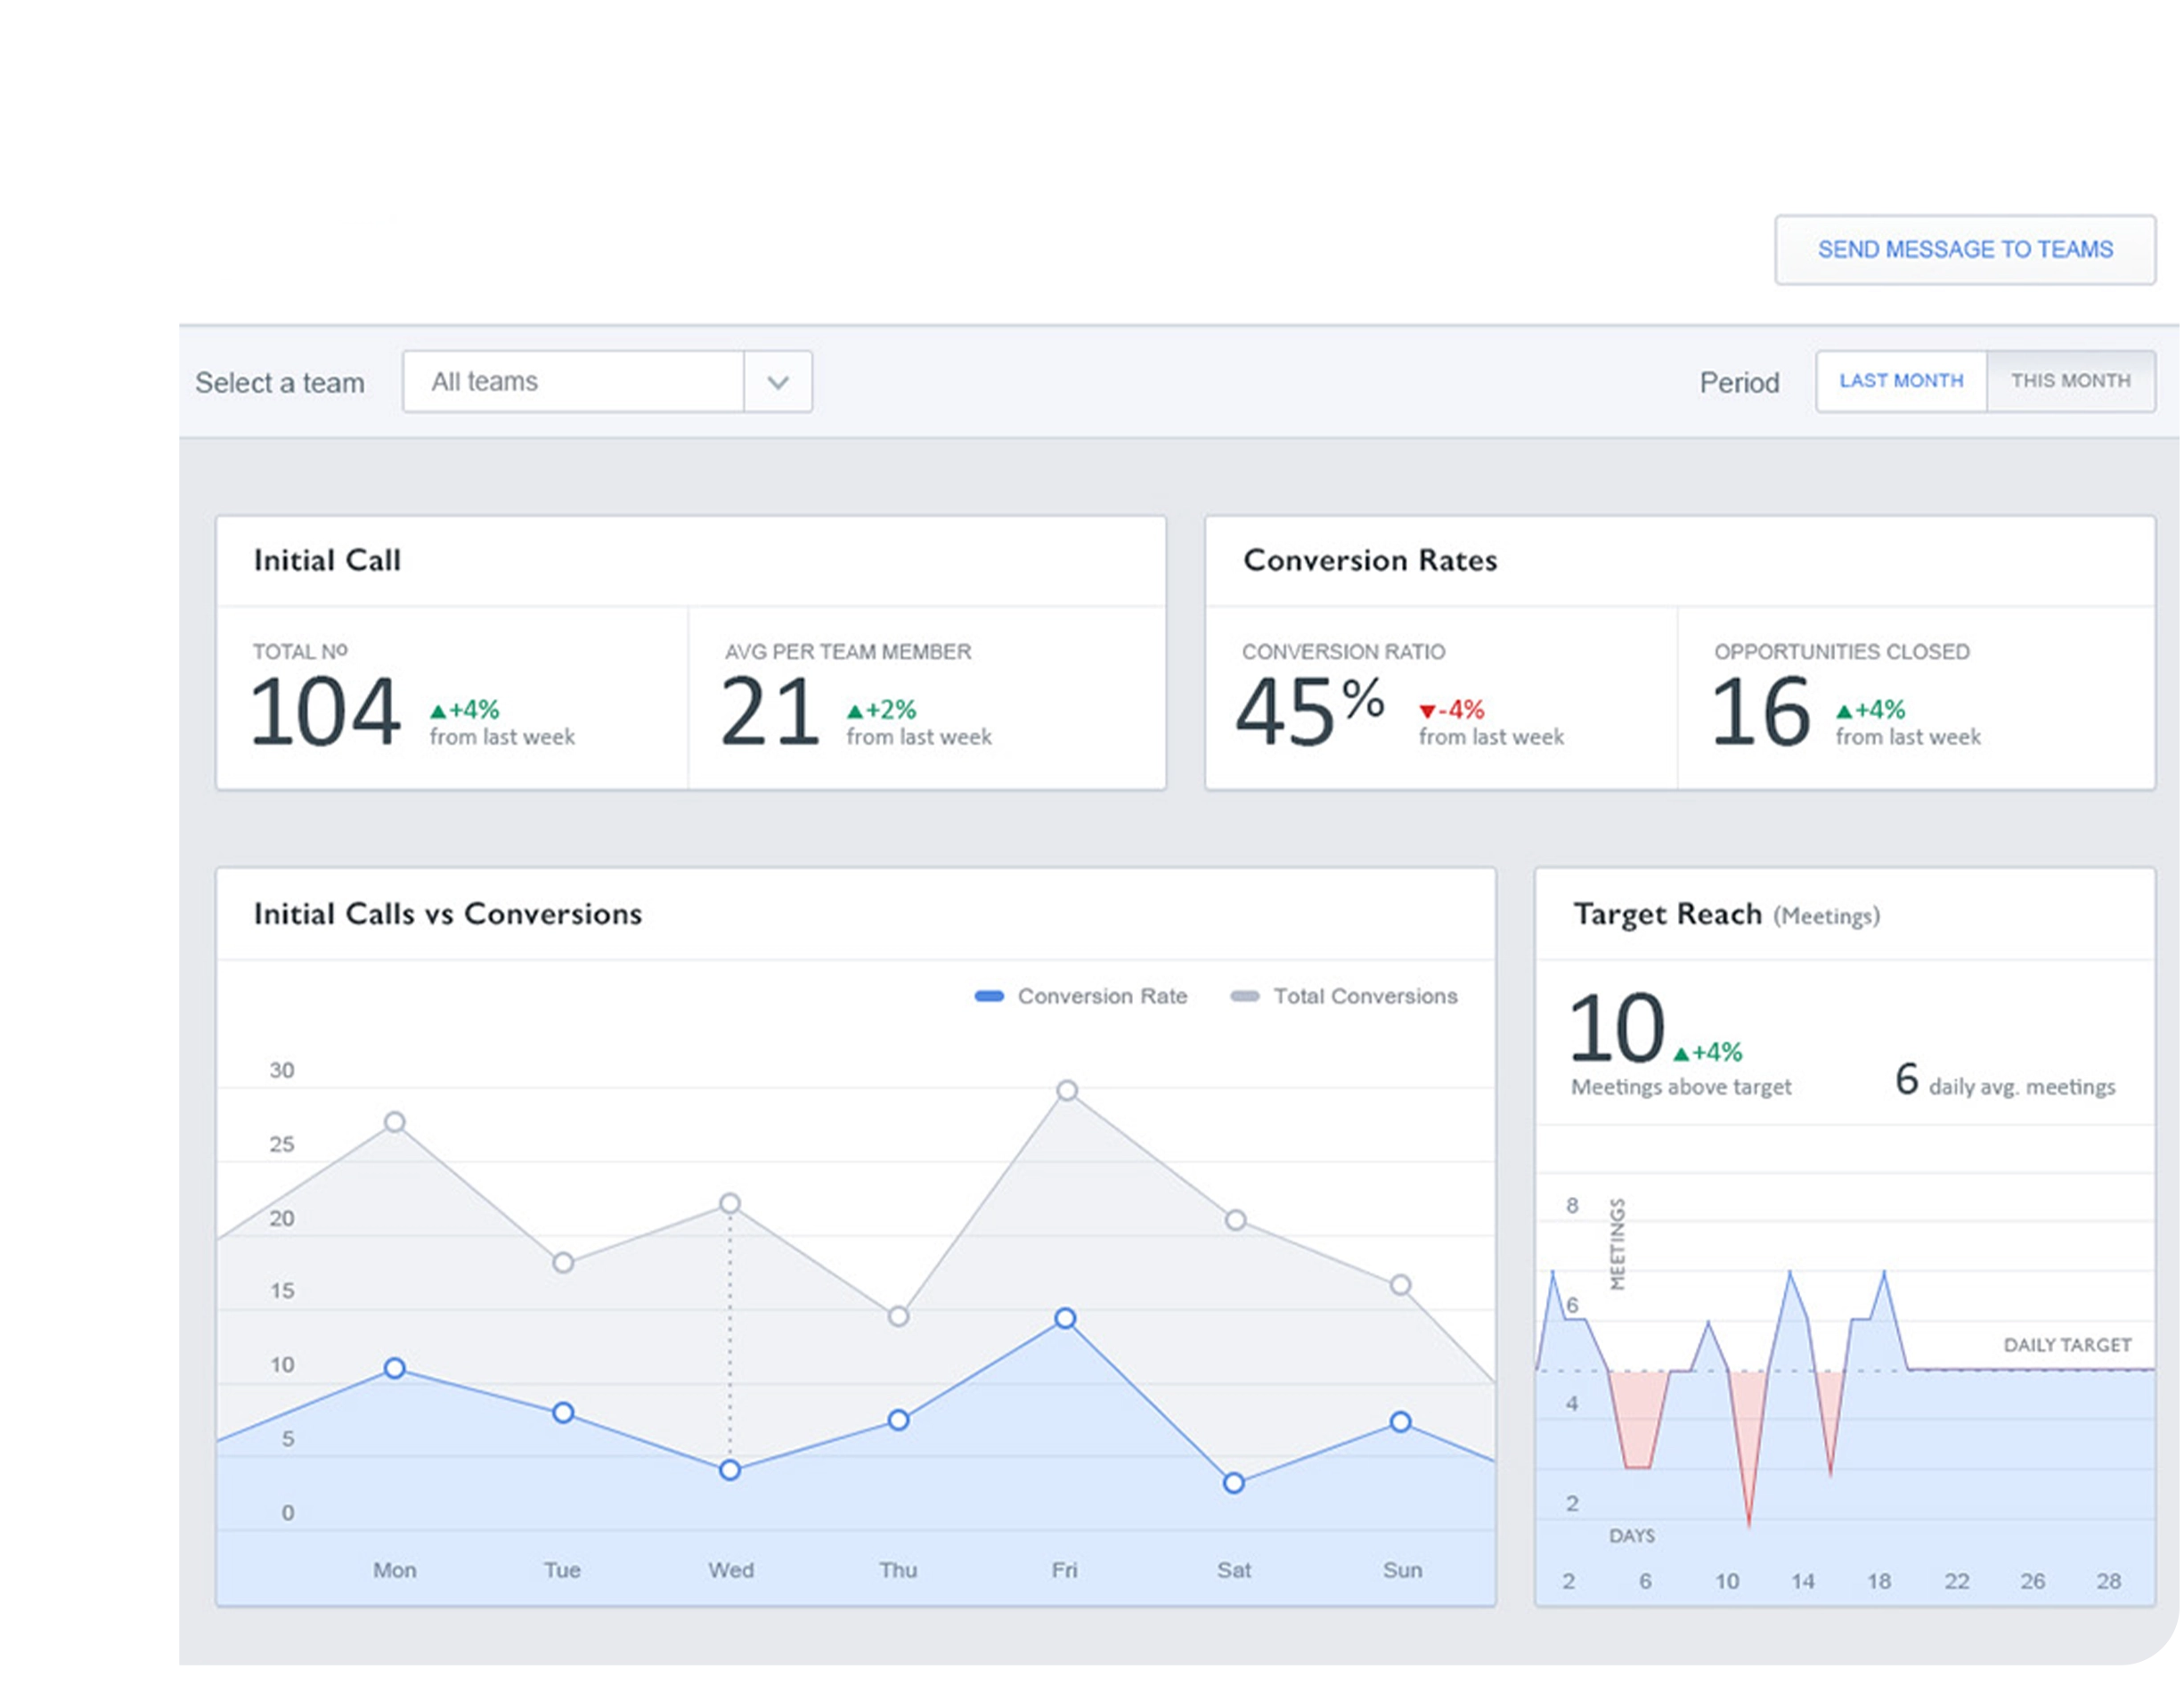Select Wednesday blue conversion rate data point
This screenshot has width=2184, height=1685.
click(x=730, y=1470)
